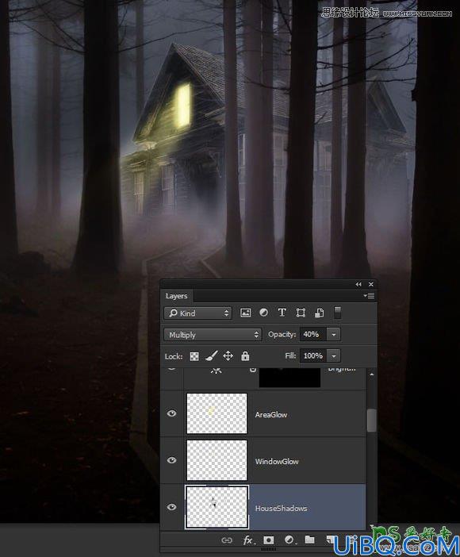The width and height of the screenshot is (460, 557).
Task: Click the Fill 100% field
Action: click(313, 356)
